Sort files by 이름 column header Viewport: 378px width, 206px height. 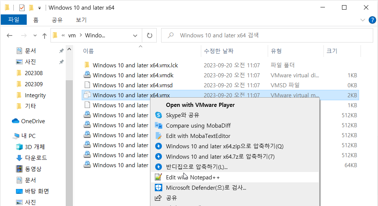point(88,51)
